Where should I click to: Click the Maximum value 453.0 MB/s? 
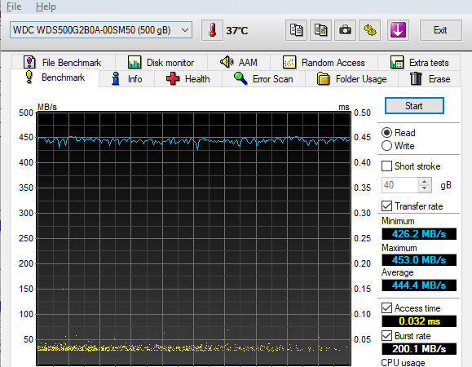419,260
